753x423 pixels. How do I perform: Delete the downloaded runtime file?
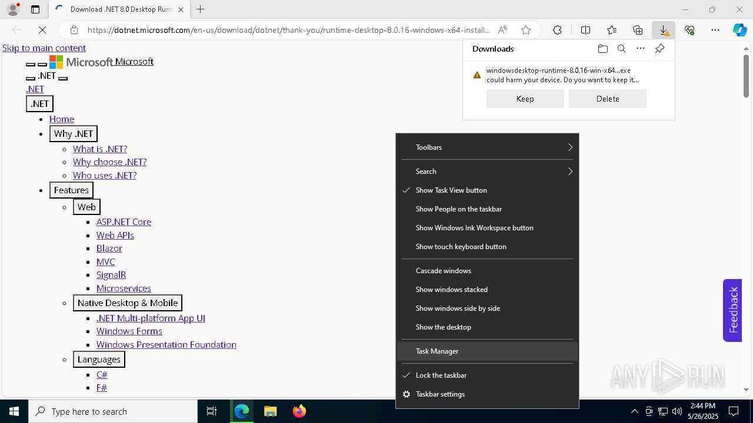(608, 99)
